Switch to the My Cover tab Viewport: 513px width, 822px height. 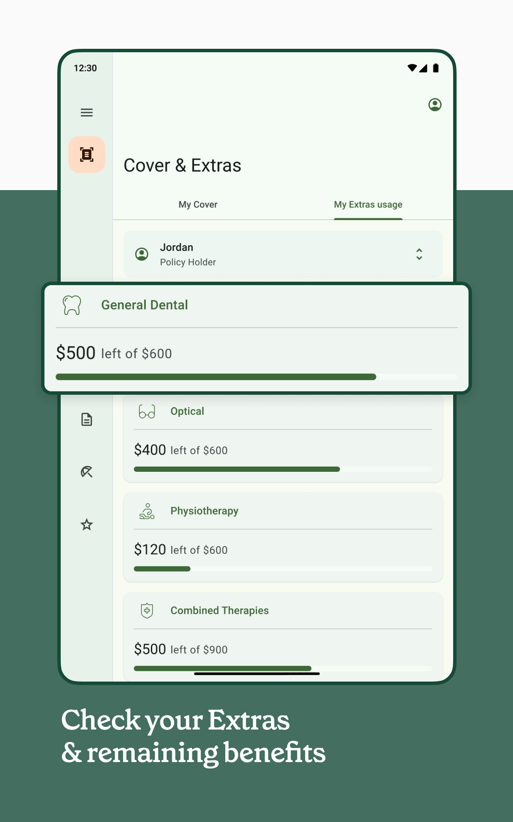(198, 205)
